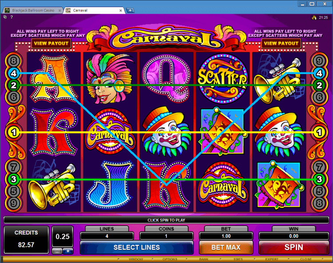Decrease coin size with minus button
Screen dimensions: 333x263
(57, 251)
